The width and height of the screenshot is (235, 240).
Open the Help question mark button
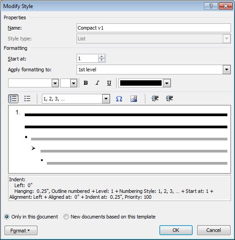[211, 6]
